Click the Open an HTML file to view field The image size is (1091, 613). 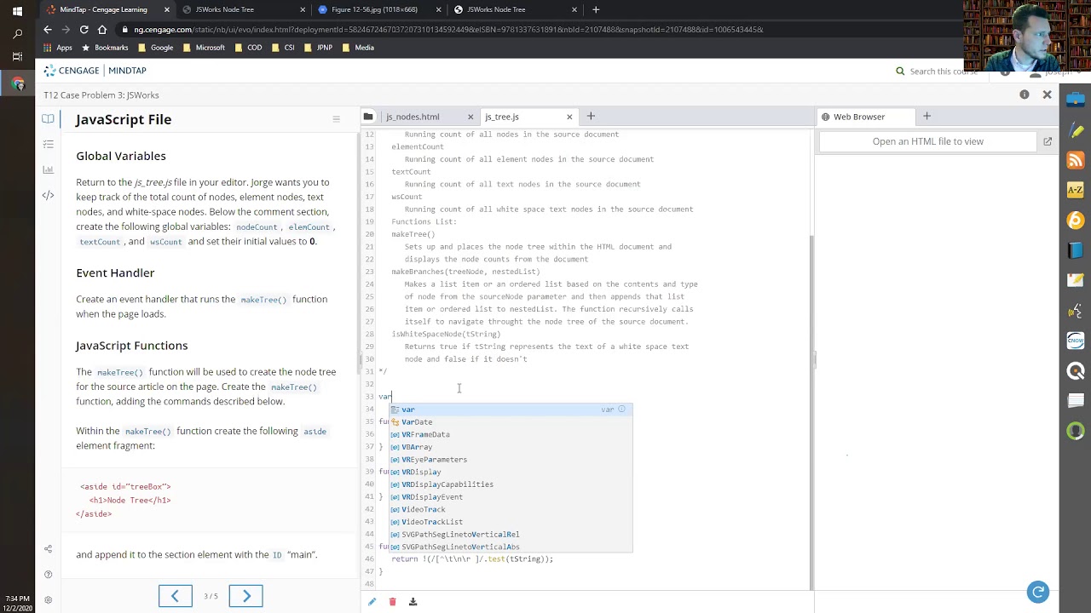click(927, 141)
